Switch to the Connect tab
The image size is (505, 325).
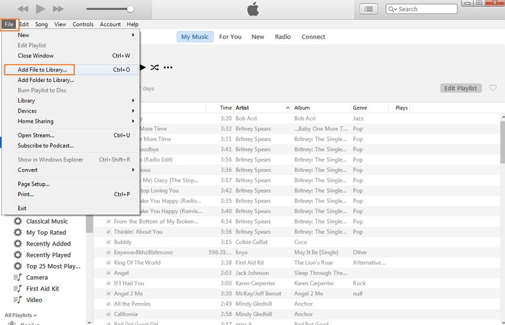pos(313,37)
